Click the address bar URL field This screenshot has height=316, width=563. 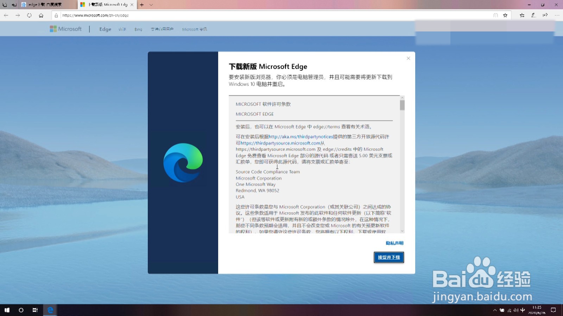pyautogui.click(x=274, y=15)
